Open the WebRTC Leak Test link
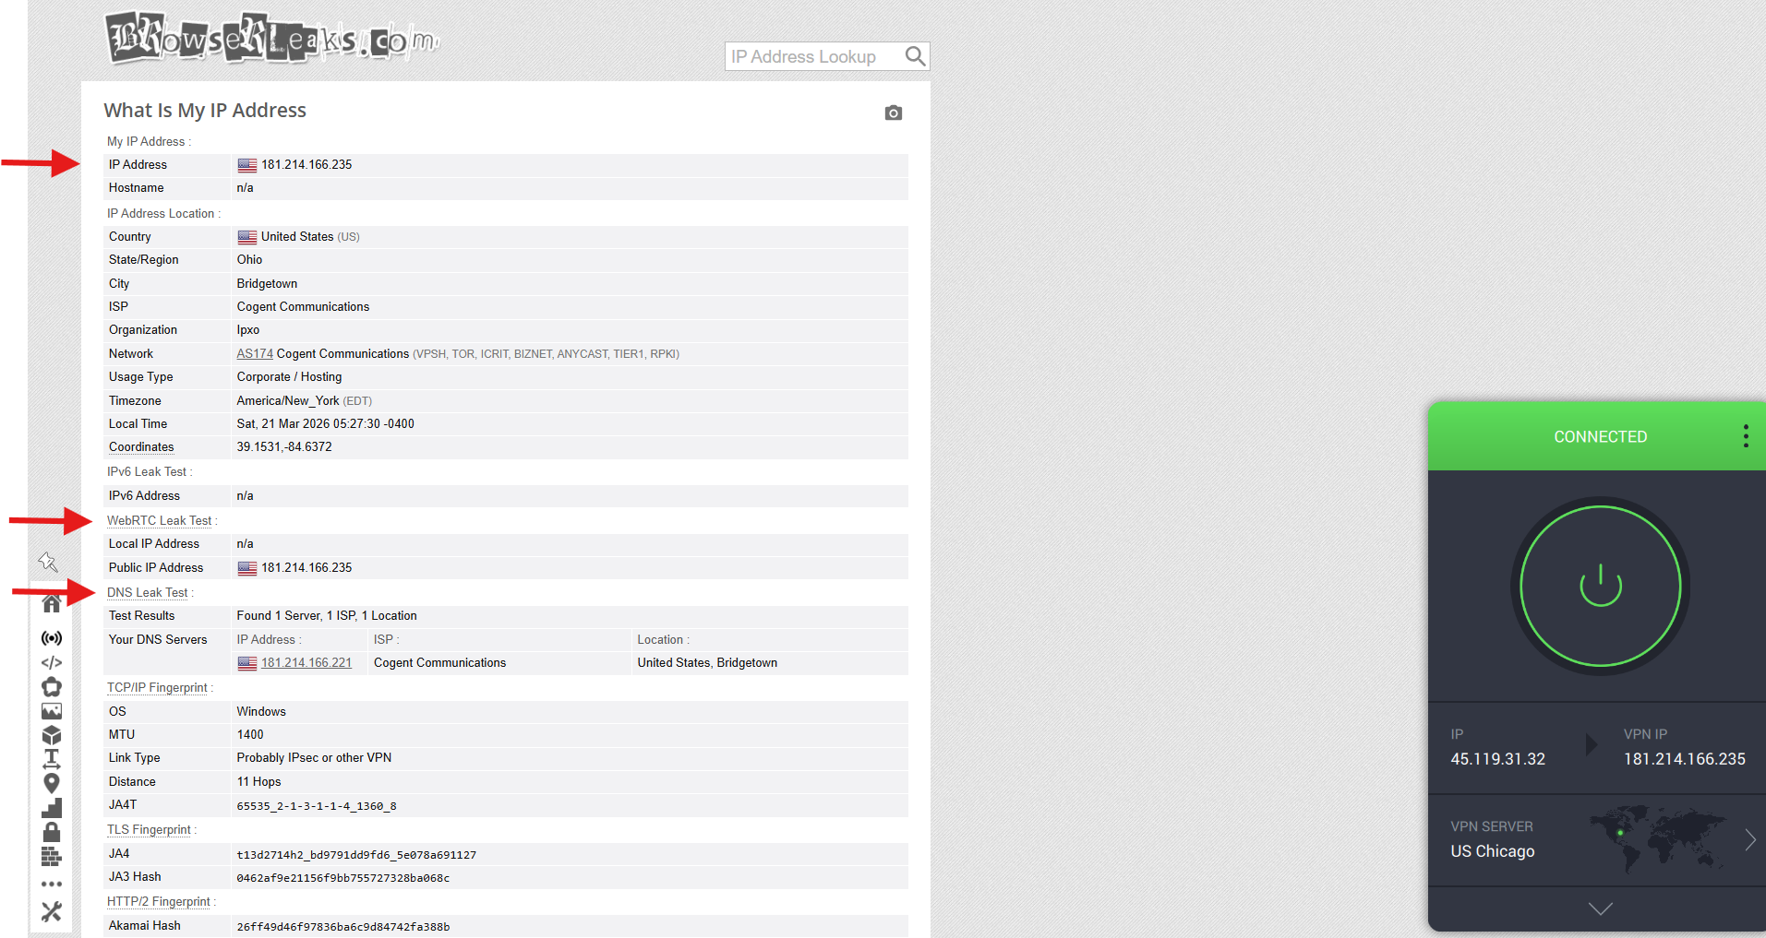The width and height of the screenshot is (1766, 938). click(160, 521)
